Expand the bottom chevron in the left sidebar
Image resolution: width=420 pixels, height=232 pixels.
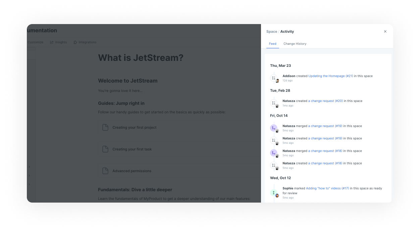click(30, 184)
